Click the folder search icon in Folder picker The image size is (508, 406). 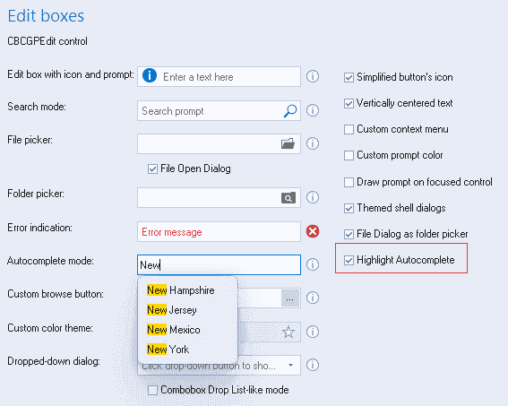[x=288, y=198]
